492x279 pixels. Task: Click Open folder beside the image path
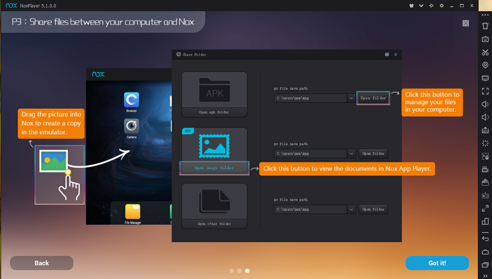[373, 153]
